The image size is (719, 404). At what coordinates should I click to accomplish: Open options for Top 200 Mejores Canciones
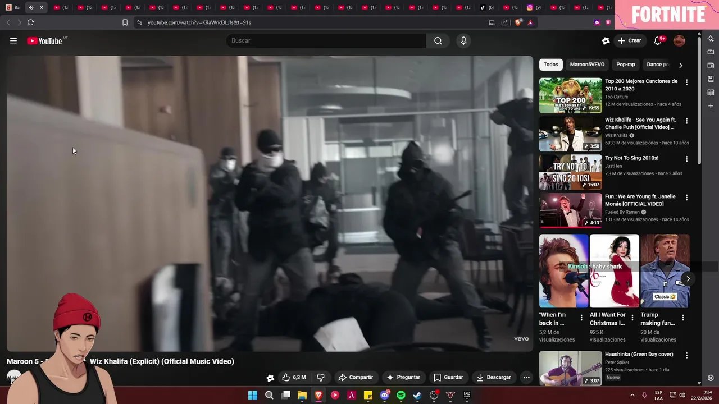[686, 82]
